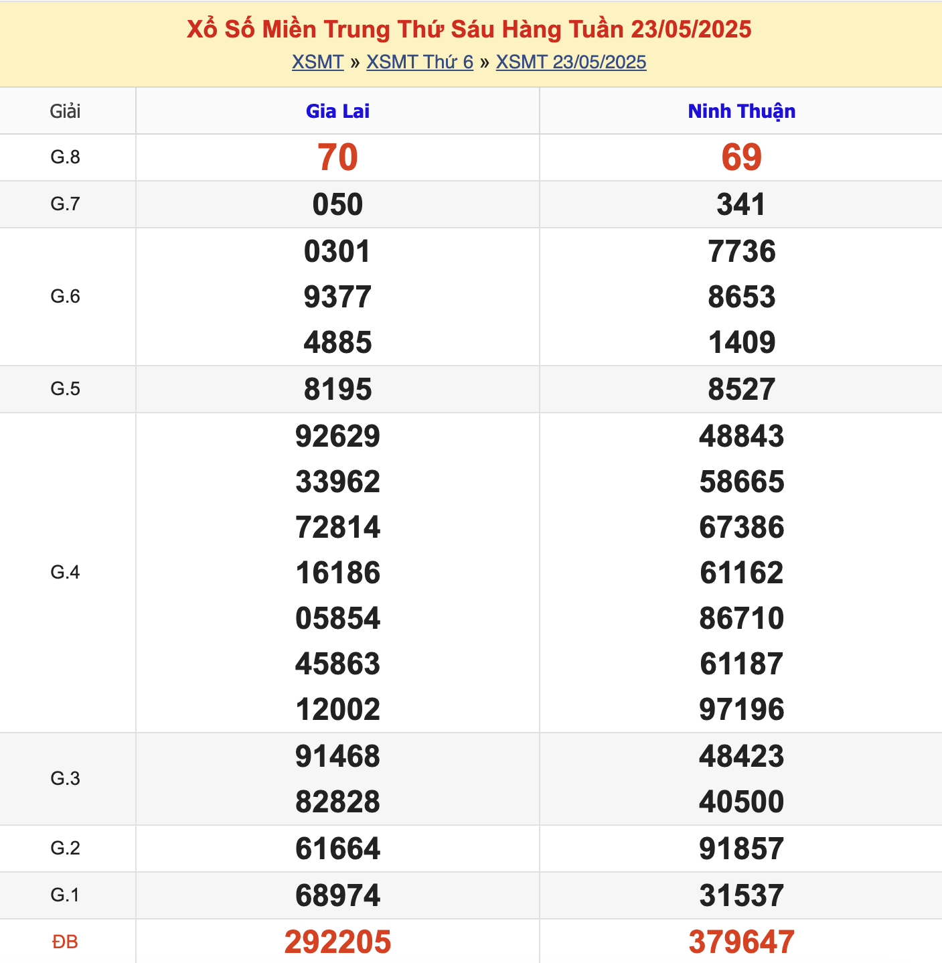Select Gia Lai number 45863
Viewport: 942px width, 963px height.
337,664
